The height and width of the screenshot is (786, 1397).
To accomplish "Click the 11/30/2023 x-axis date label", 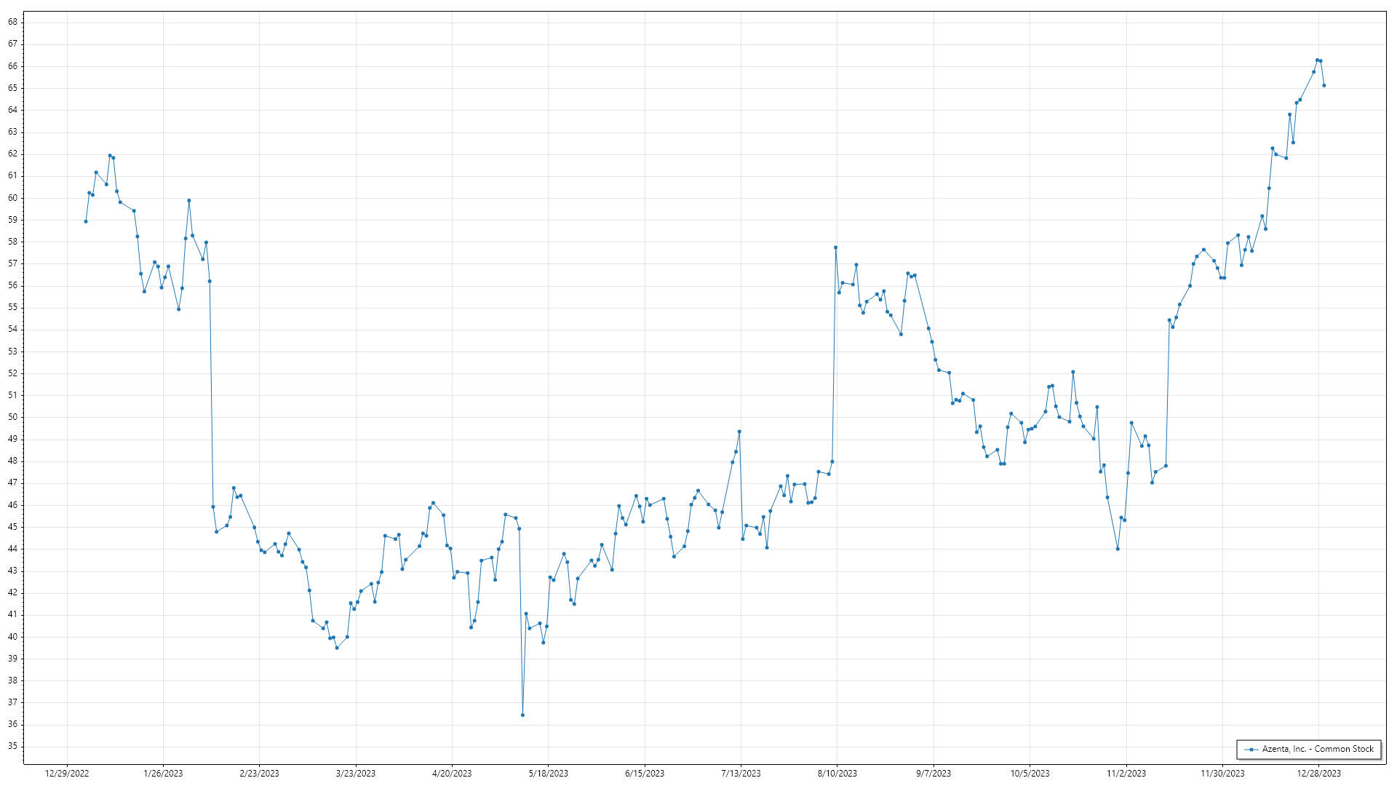I will point(1222,773).
